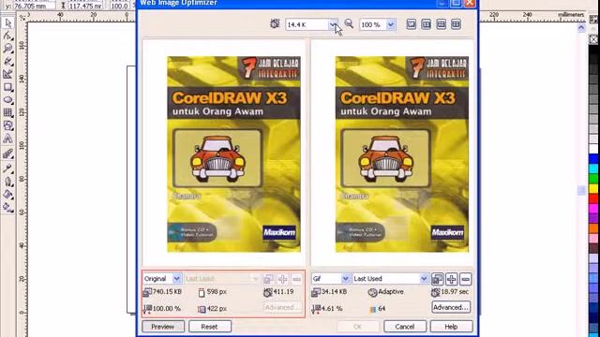This screenshot has height=337, width=600.
Task: Select the Ellipse tool in the toolbox
Action: tap(7, 100)
